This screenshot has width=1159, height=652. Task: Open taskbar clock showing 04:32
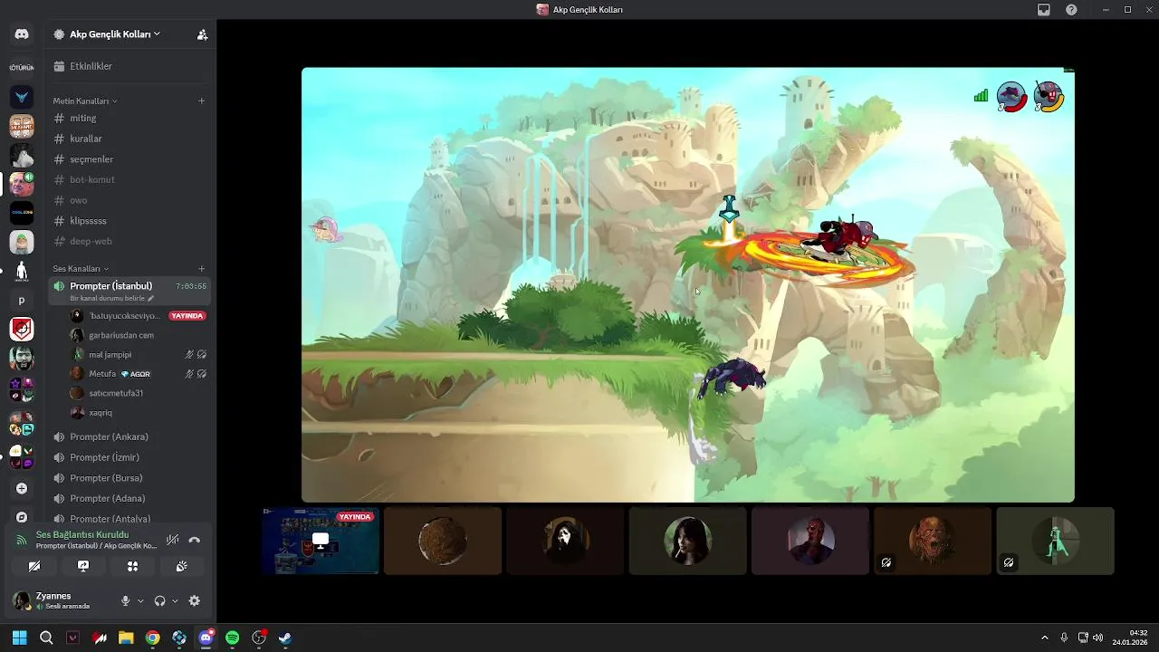[x=1131, y=638]
